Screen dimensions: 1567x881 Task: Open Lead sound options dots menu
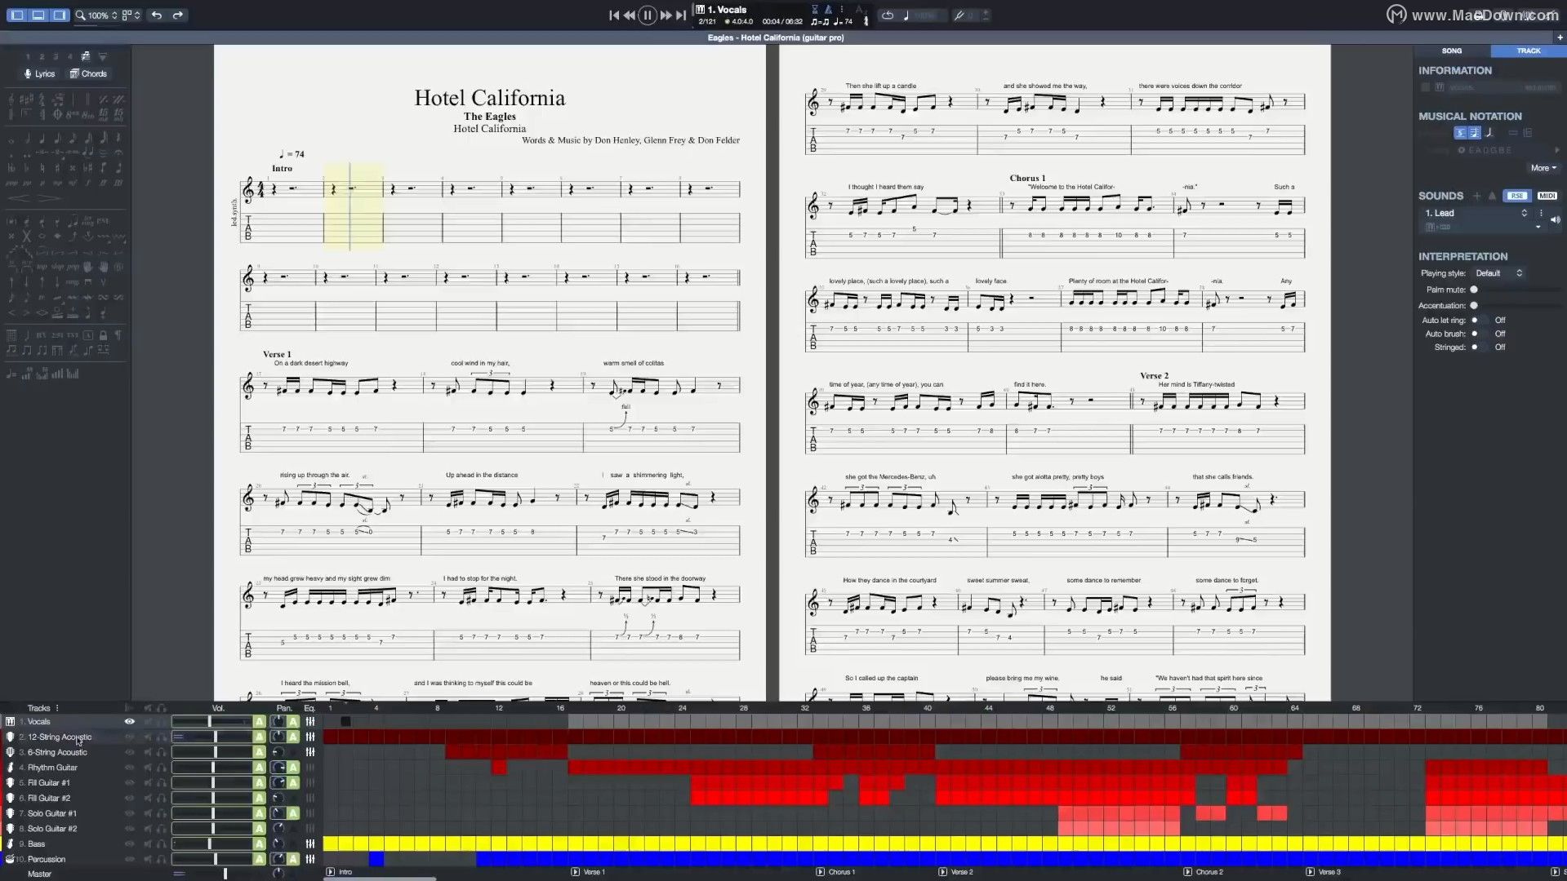click(x=1542, y=213)
